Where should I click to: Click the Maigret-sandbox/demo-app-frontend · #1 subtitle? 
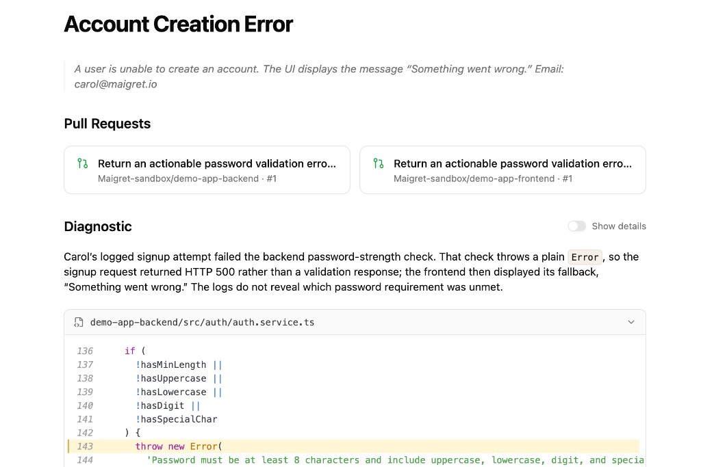pyautogui.click(x=483, y=178)
